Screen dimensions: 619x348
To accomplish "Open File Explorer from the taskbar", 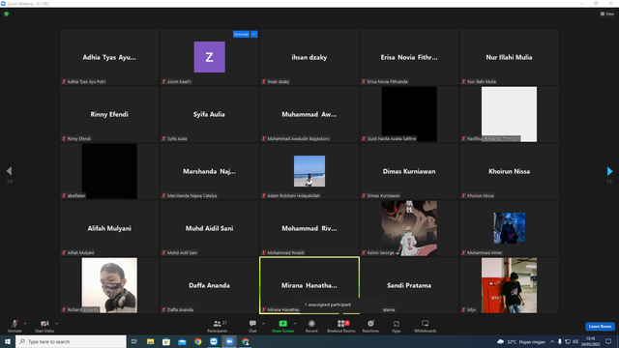I will pos(151,341).
